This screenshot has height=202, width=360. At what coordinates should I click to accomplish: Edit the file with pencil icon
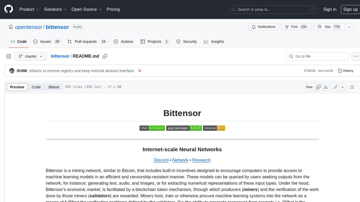[x=335, y=87]
